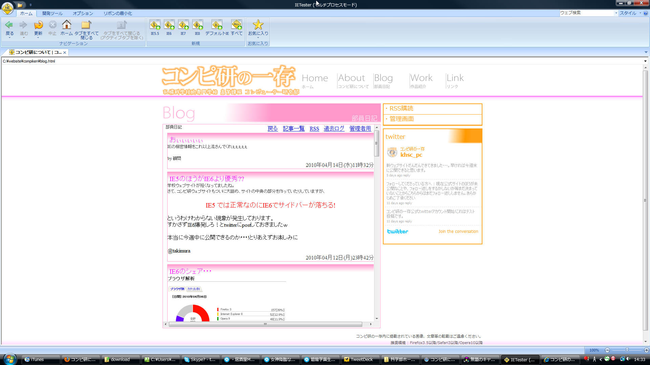Click the khsc_pc Twitter avatar image
The height and width of the screenshot is (365, 650).
pos(392,152)
